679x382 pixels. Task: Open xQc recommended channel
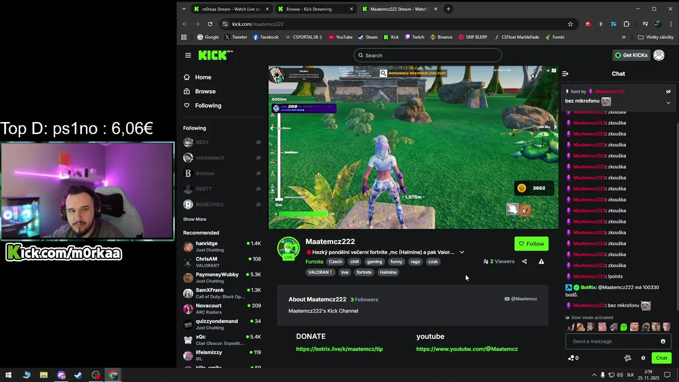pyautogui.click(x=222, y=340)
